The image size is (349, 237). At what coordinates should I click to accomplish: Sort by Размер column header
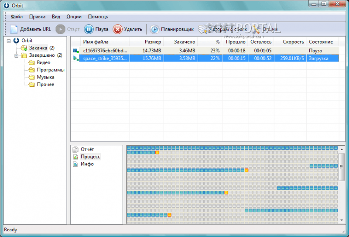coord(147,42)
